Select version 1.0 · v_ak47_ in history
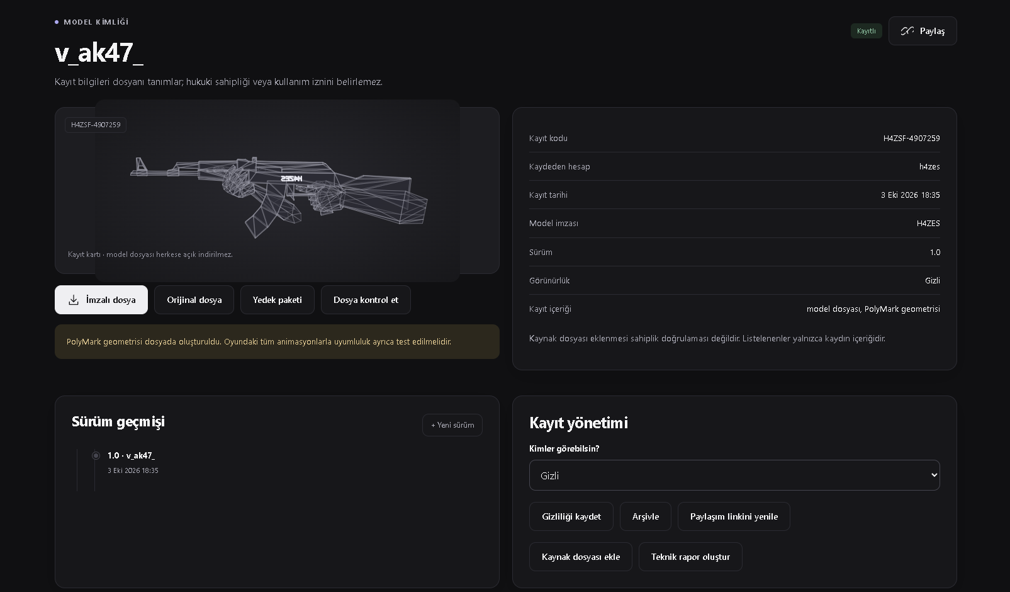1010x592 pixels. pyautogui.click(x=131, y=455)
